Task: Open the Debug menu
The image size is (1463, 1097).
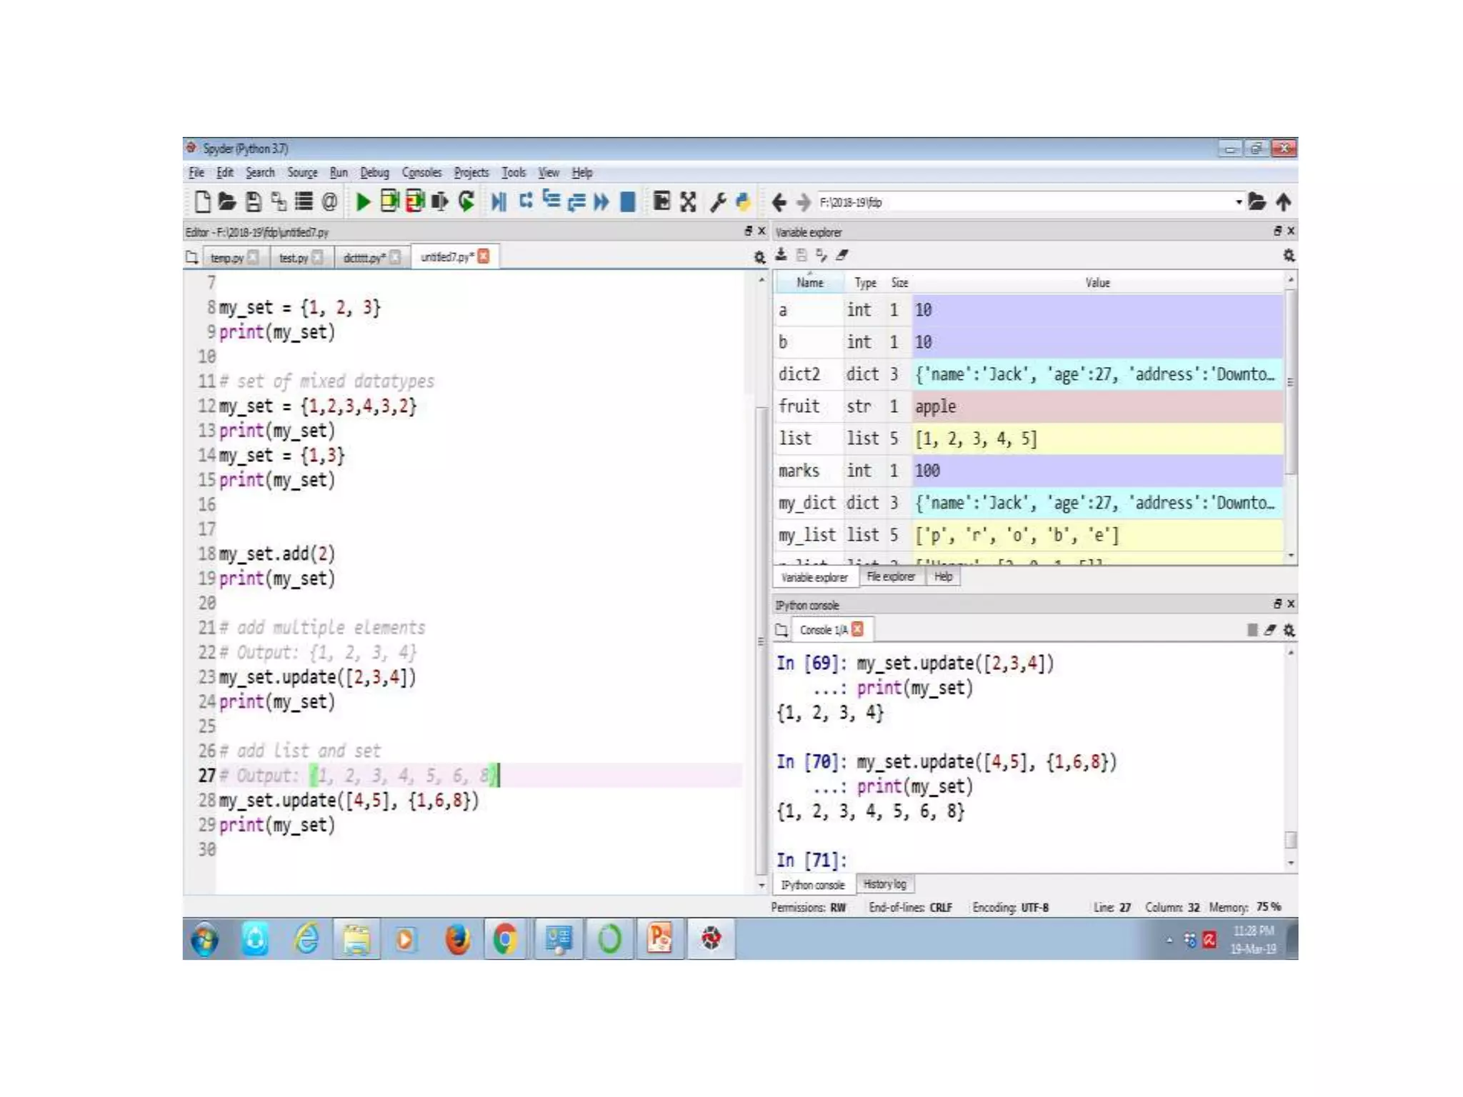Action: coord(374,173)
